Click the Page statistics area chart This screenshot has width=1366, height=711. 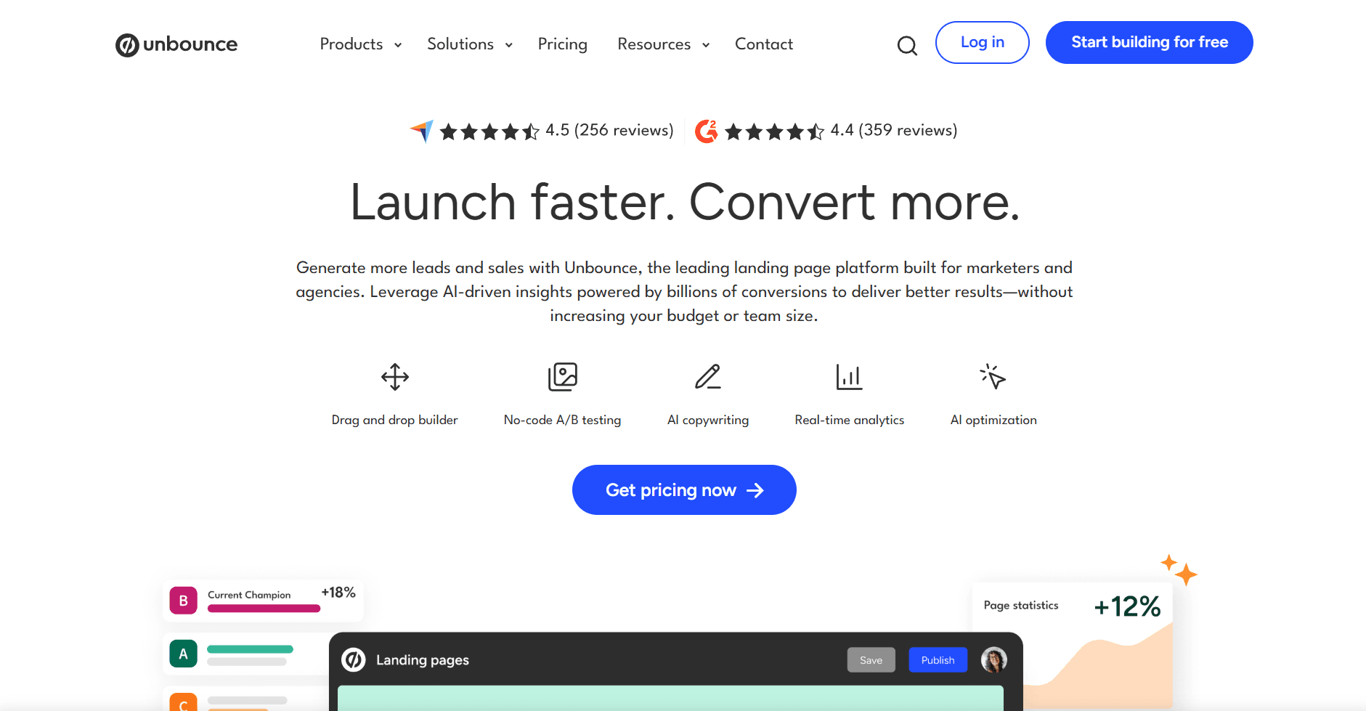click(1098, 666)
